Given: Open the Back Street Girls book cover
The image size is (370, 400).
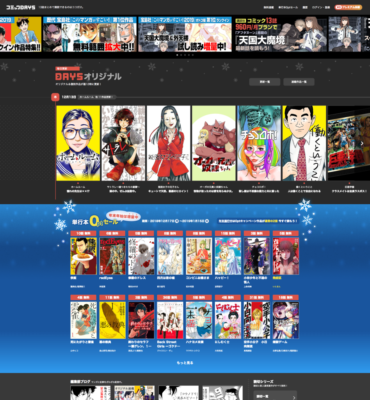Looking at the screenshot, I should click(x=170, y=320).
